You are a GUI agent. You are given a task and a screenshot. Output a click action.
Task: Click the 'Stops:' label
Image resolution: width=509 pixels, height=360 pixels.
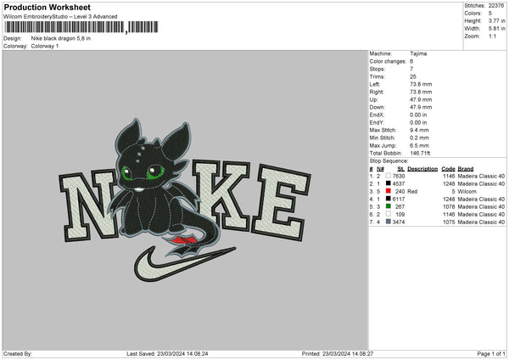tap(378, 69)
